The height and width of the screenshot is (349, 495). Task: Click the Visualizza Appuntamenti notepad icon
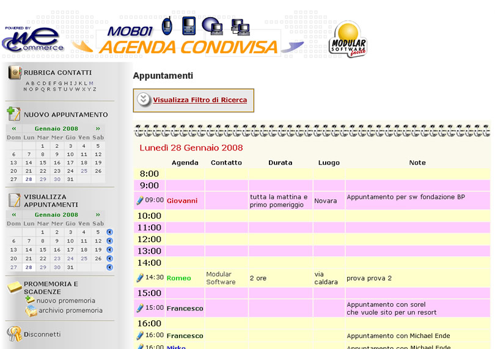pyautogui.click(x=14, y=200)
